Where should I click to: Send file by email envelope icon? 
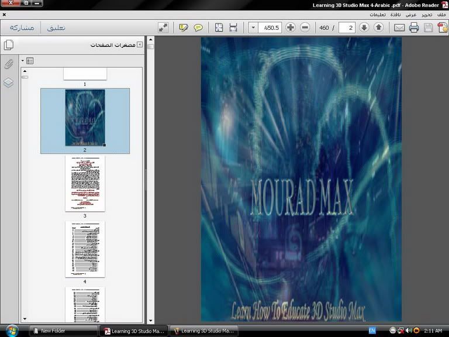[x=399, y=27]
